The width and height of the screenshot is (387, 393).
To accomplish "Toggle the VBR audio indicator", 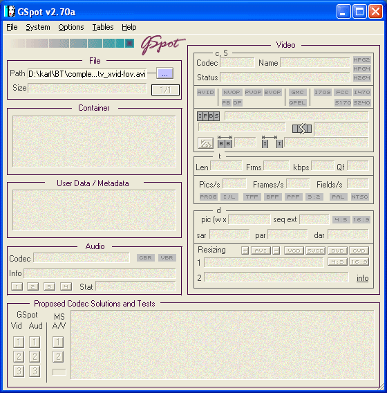I will pos(167,257).
